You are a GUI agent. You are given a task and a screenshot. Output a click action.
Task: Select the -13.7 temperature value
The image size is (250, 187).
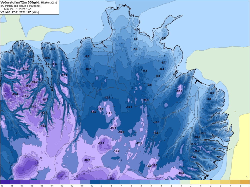tap(100, 109)
